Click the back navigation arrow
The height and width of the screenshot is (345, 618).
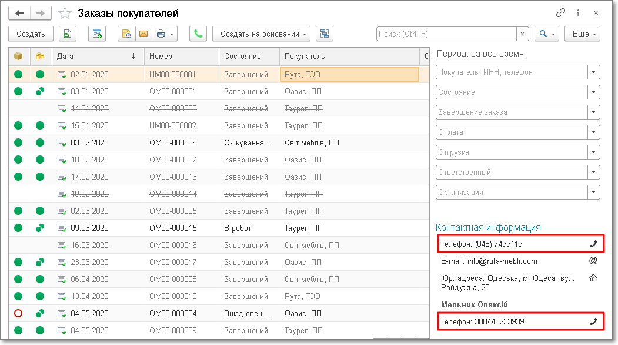(x=19, y=13)
